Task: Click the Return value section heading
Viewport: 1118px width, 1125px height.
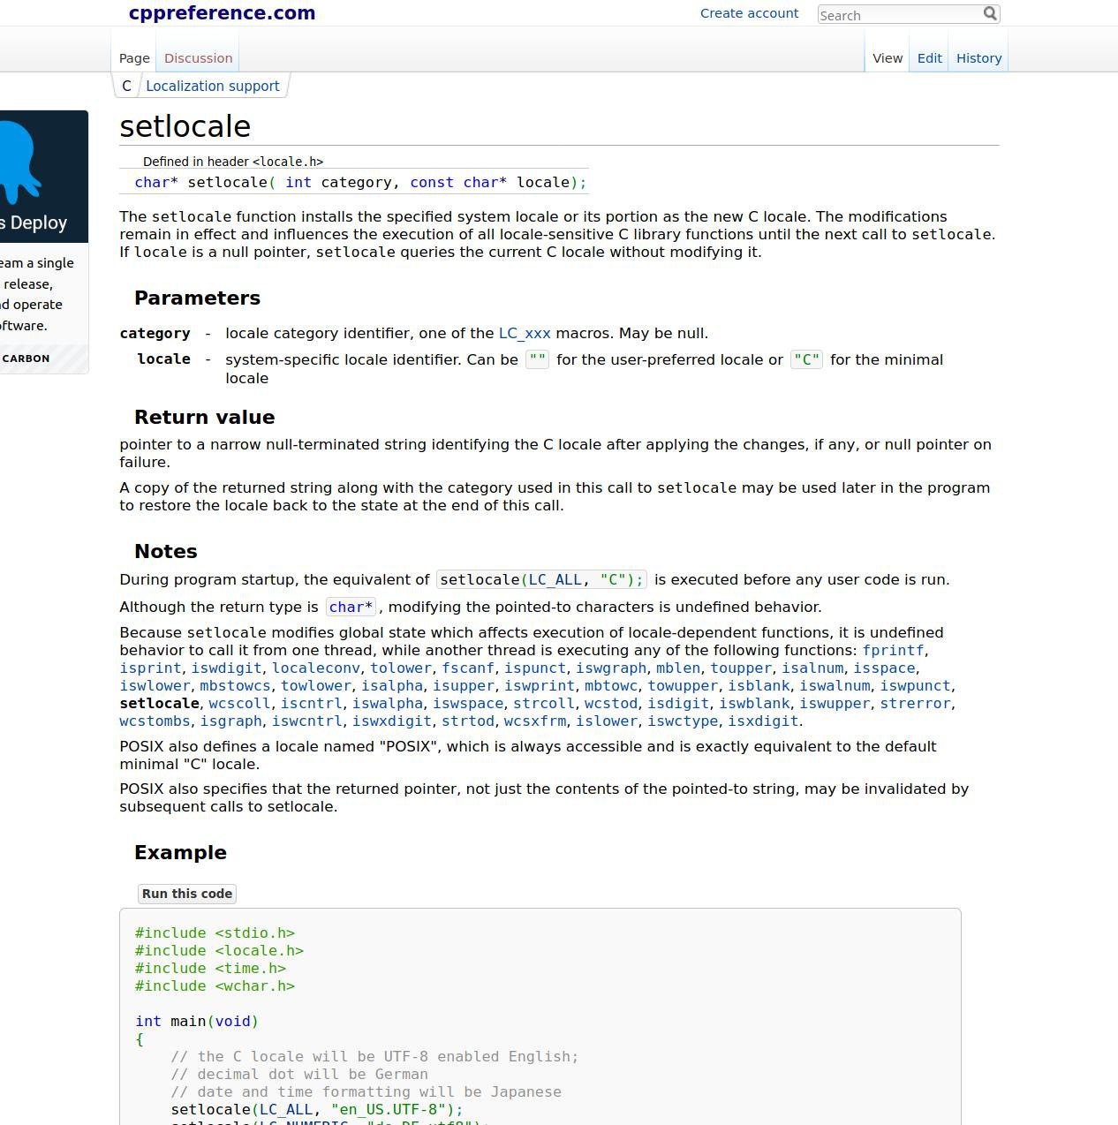Action: (x=204, y=418)
